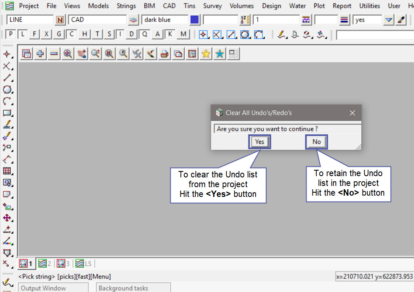Screen dimensions: 414x292
Task: Switch to the LS view tab
Action: coord(84,264)
